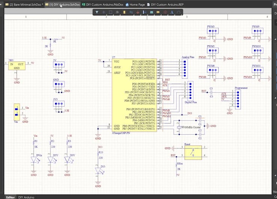Select the text string 'A' tool
The height and width of the screenshot is (199, 277).
172,12
